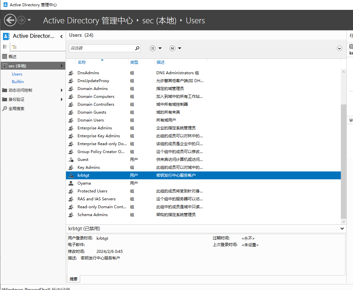Select the Domain Admins group row
The width and height of the screenshot is (353, 290).
[x=93, y=89]
